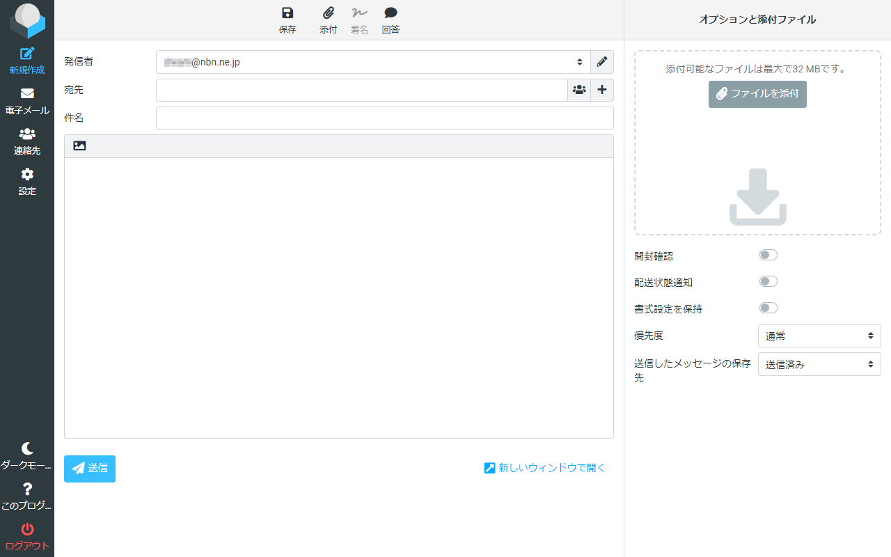Open 回答 responses menu
891x557 pixels.
coord(391,20)
